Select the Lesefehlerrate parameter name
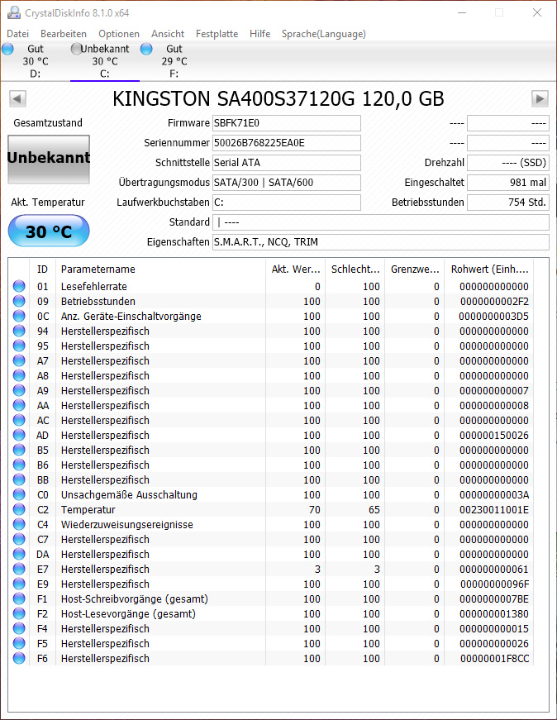This screenshot has width=557, height=720. point(93,287)
